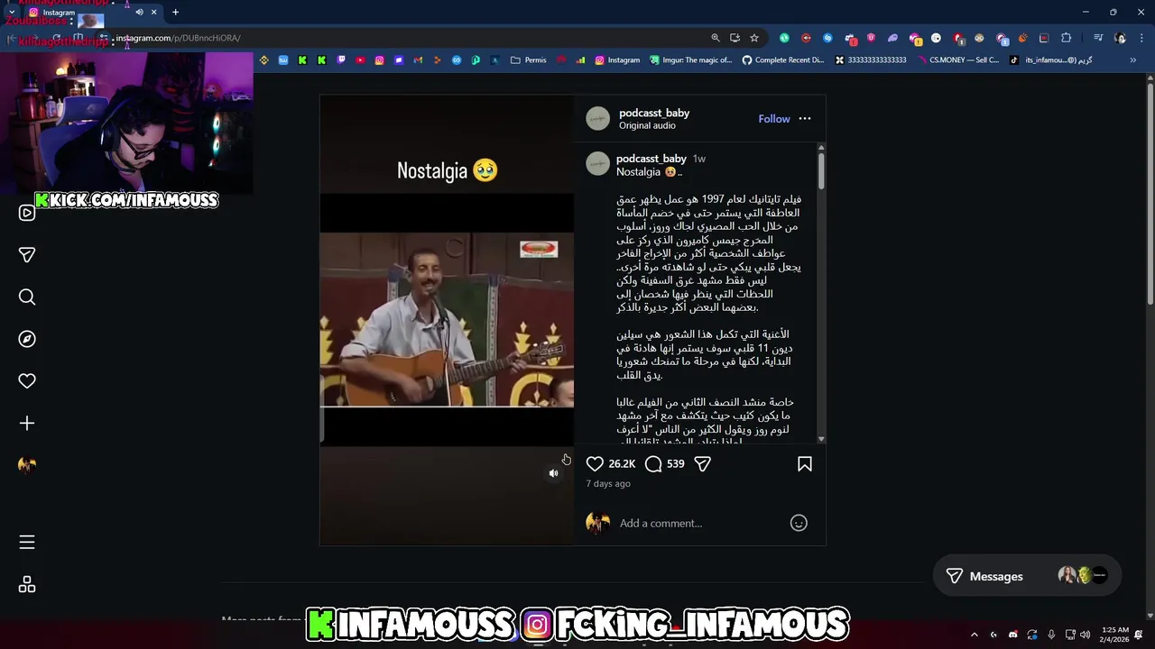Click the caption panel scrollbar thumb
This screenshot has height=649, width=1155.
pyautogui.click(x=820, y=171)
